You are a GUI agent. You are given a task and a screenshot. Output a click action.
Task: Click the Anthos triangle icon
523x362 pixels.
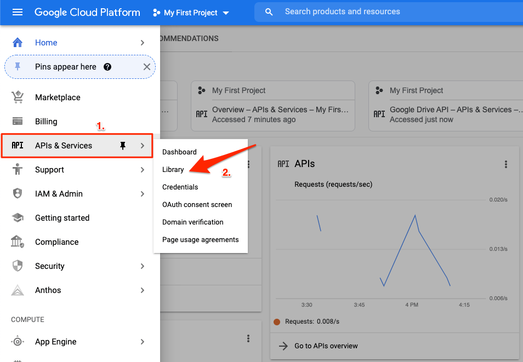[x=18, y=290]
